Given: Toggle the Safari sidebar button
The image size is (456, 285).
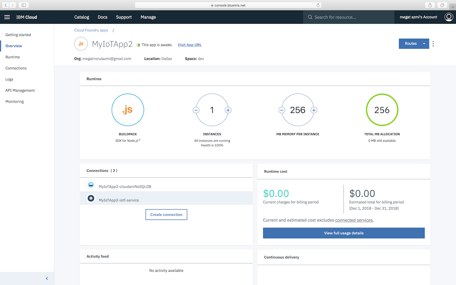Looking at the screenshot, I should [24, 5].
